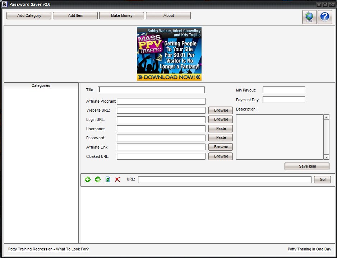Click the About button

(x=168, y=15)
